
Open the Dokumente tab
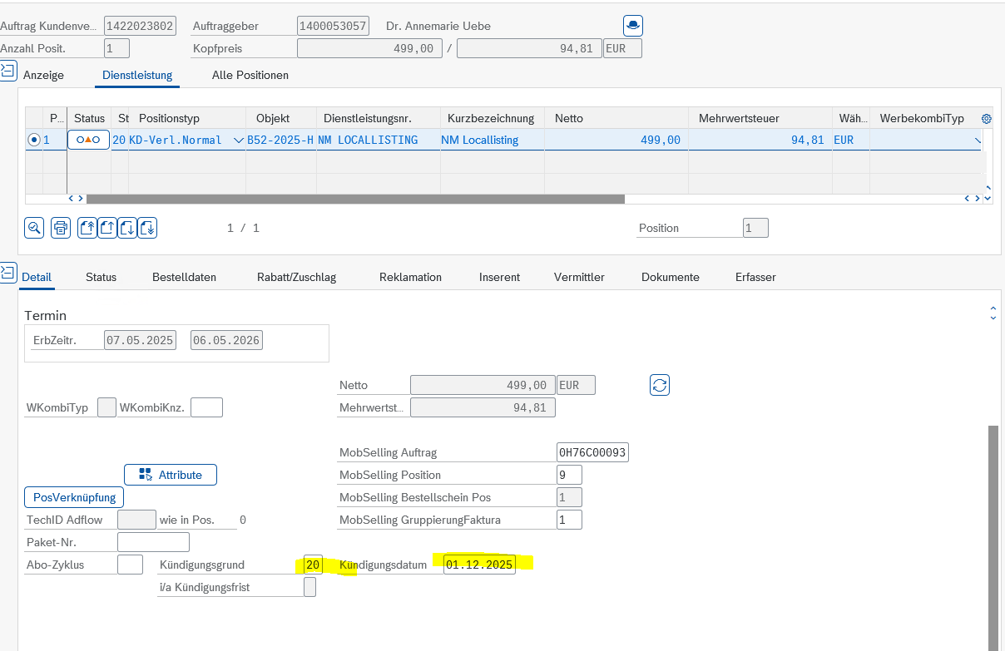coord(671,277)
